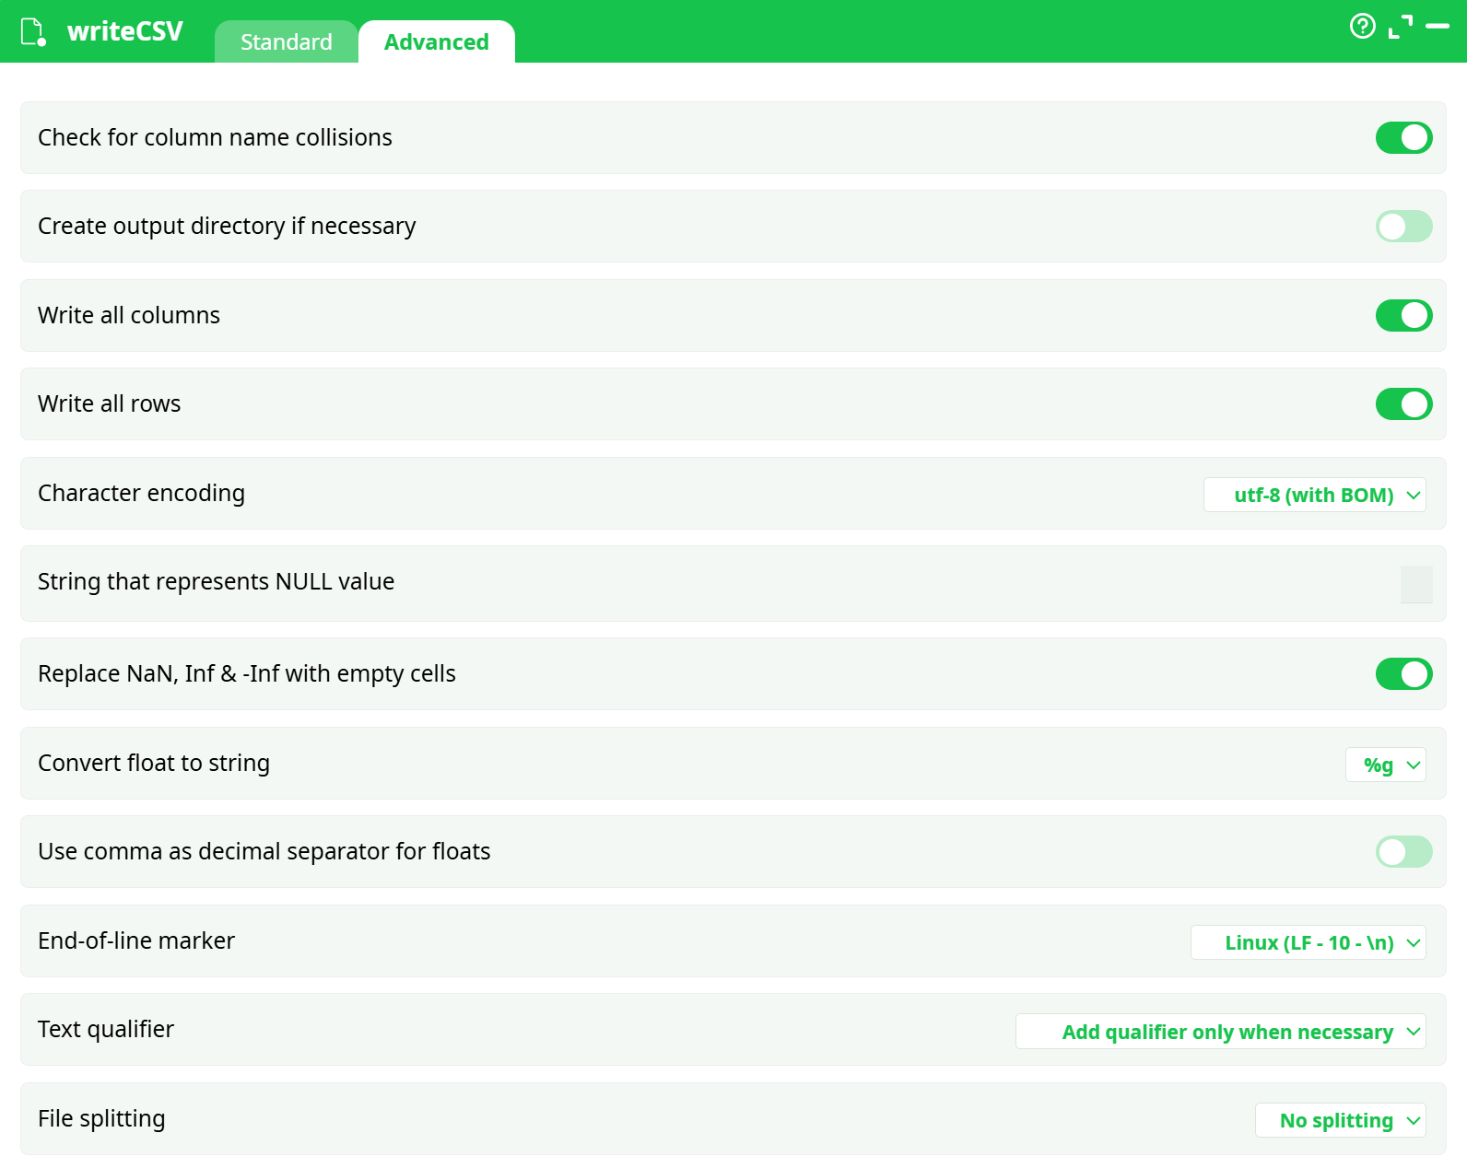Switch to the Standard tab
The height and width of the screenshot is (1168, 1467).
[286, 42]
